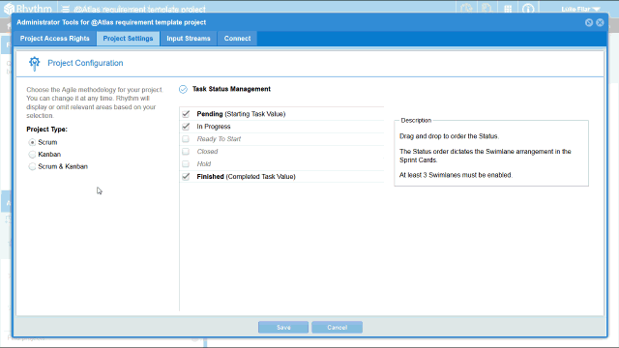This screenshot has width=619, height=348.
Task: Open the user account dropdown
Action: pyautogui.click(x=580, y=9)
